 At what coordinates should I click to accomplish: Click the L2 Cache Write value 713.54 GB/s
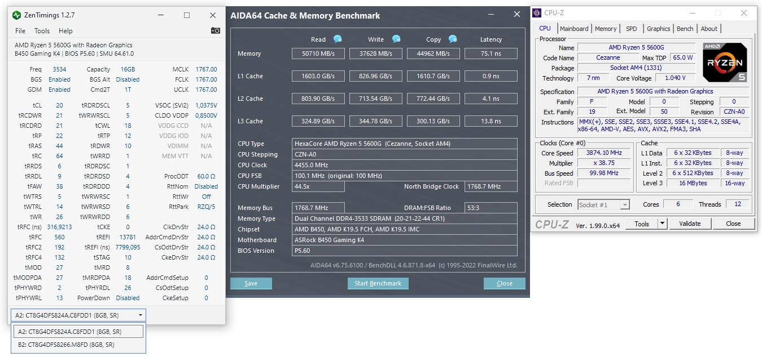click(376, 99)
